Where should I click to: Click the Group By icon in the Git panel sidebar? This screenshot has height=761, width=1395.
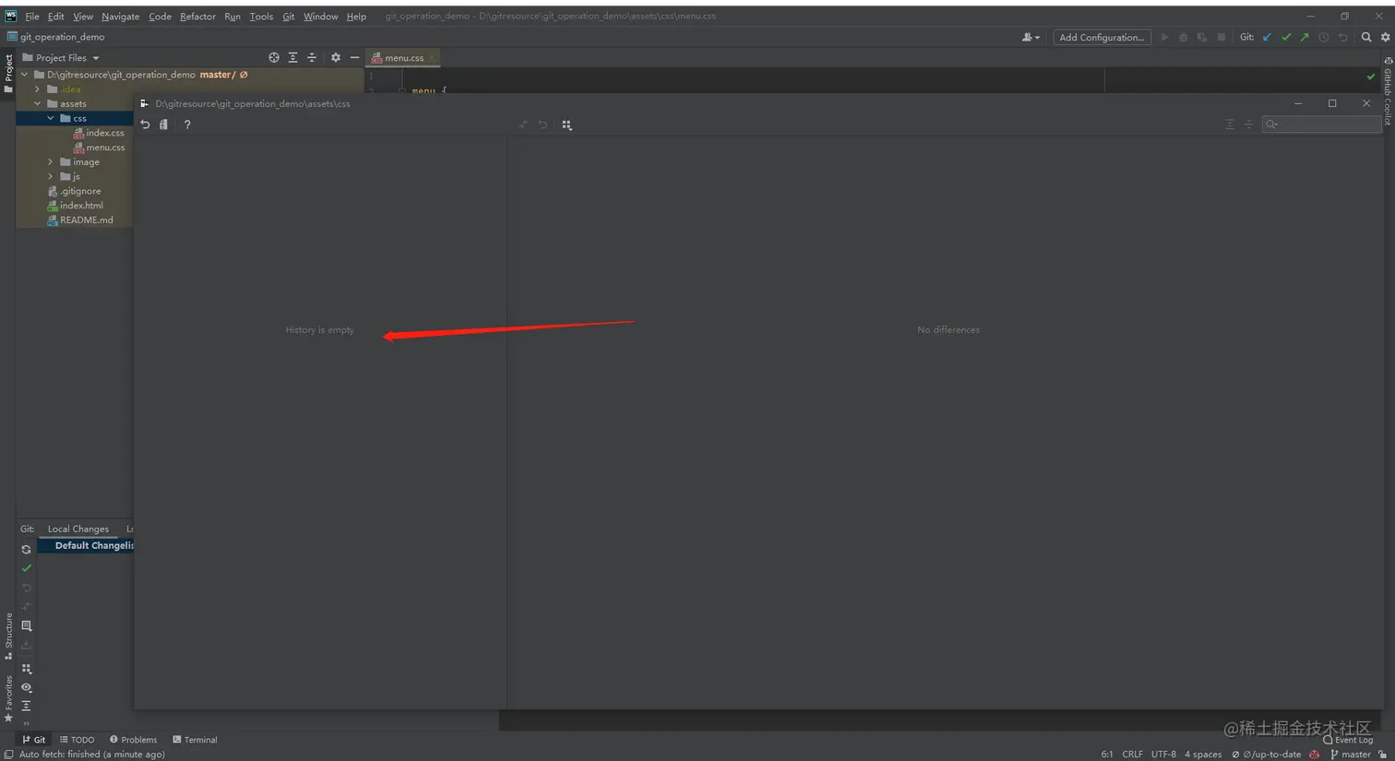click(26, 669)
